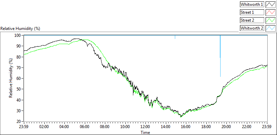This screenshot has width=277, height=135.
Task: Click the 100 value on the Y axis
Action: coord(18,35)
